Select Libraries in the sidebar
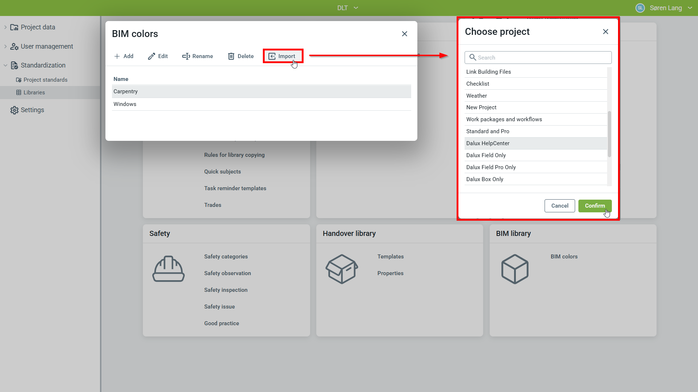698x392 pixels. [x=34, y=93]
